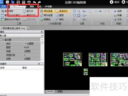The image size is (128, 96).
Task: Switch to the VIP功能 tab
Action: point(48,6)
